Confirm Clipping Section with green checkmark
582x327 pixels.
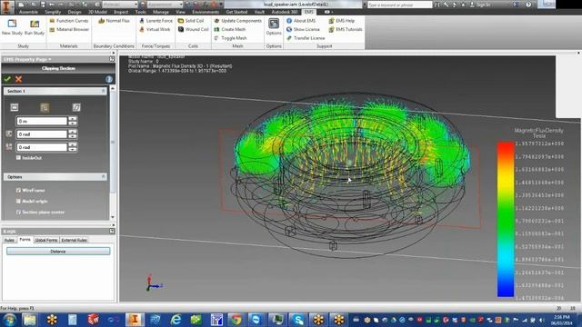pos(7,79)
